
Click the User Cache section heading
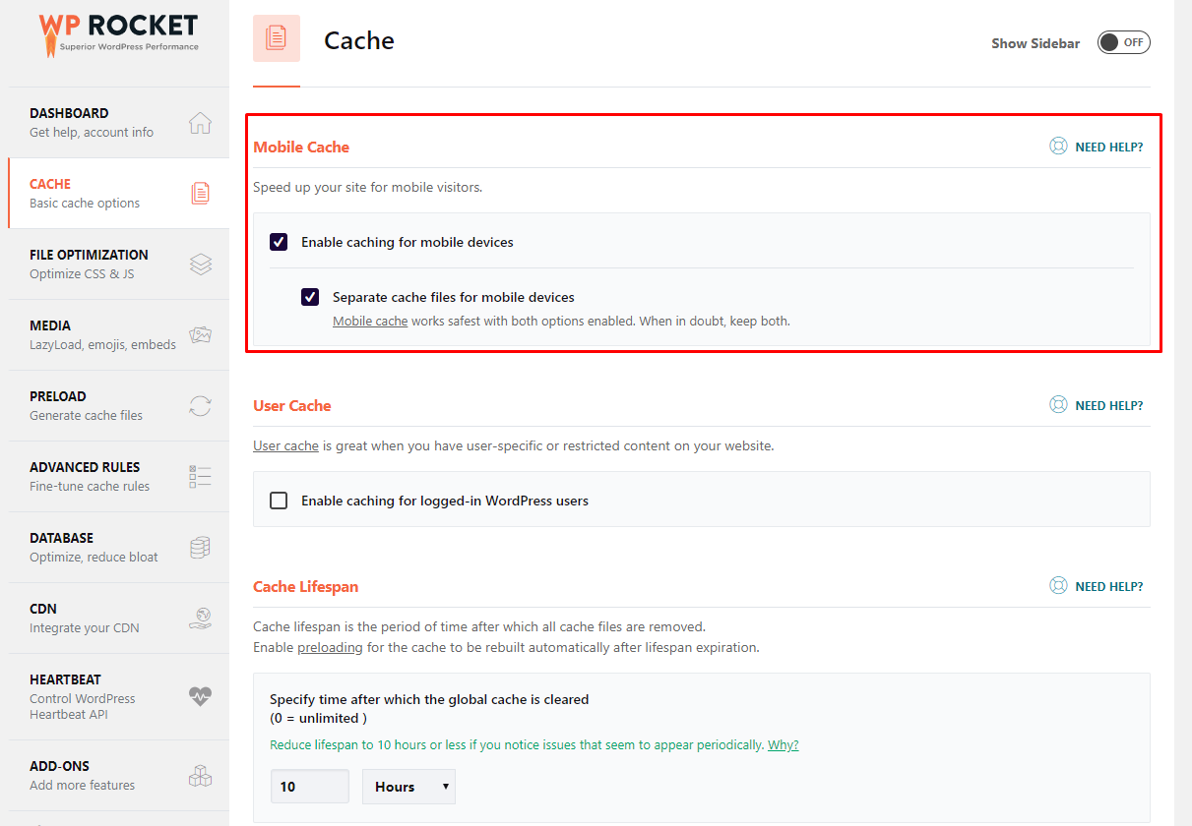292,405
